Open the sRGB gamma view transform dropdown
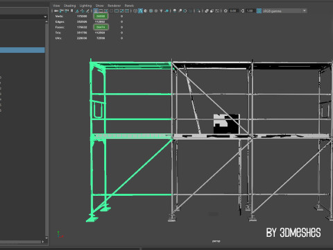 tap(284, 11)
